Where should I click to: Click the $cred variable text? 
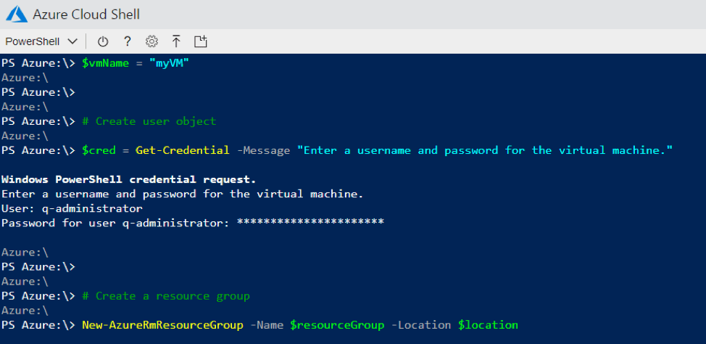[99, 150]
